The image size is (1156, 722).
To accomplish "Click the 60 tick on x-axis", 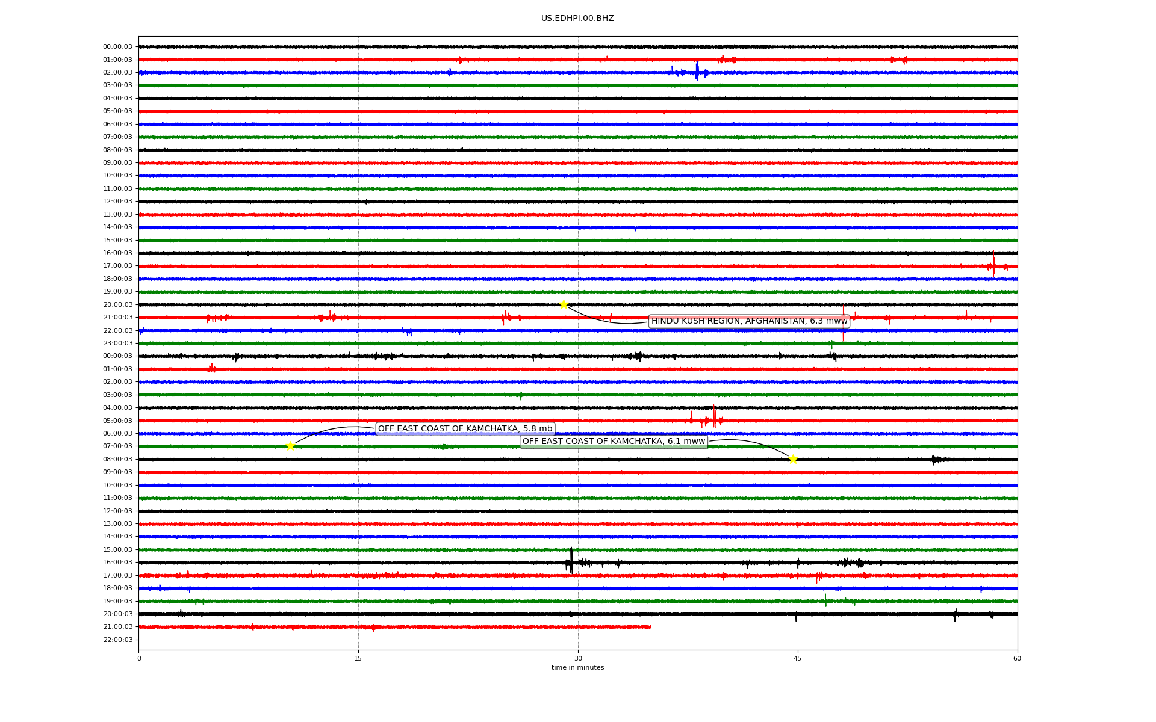I will click(1017, 658).
